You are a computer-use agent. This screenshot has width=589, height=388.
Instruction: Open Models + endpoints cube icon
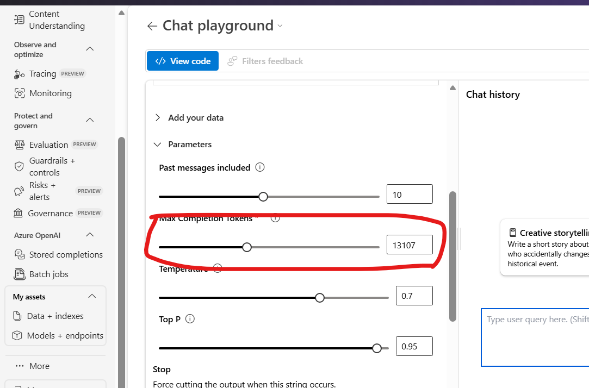click(x=17, y=335)
